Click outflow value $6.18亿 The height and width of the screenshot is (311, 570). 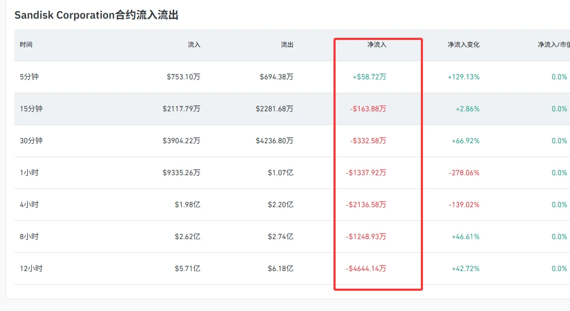pos(281,268)
